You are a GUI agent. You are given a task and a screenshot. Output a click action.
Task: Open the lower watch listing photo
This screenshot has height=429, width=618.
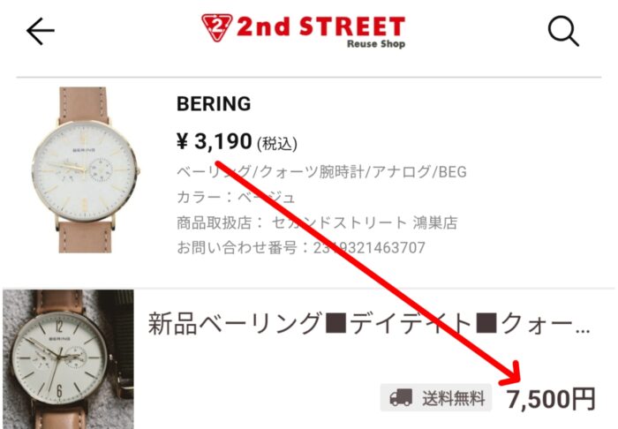click(x=68, y=359)
